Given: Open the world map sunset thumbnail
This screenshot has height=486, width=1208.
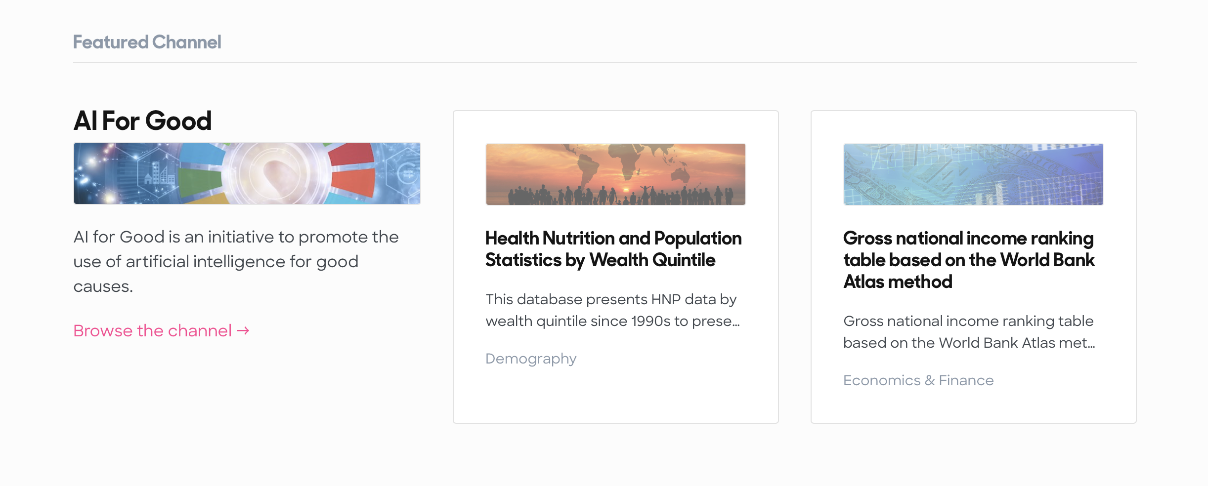Looking at the screenshot, I should click(x=615, y=174).
